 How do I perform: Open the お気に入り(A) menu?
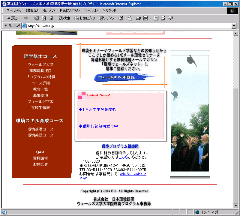click(70, 10)
